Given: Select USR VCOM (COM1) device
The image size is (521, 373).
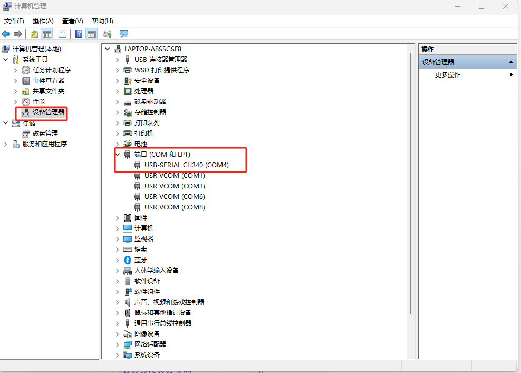Looking at the screenshot, I should 175,176.
